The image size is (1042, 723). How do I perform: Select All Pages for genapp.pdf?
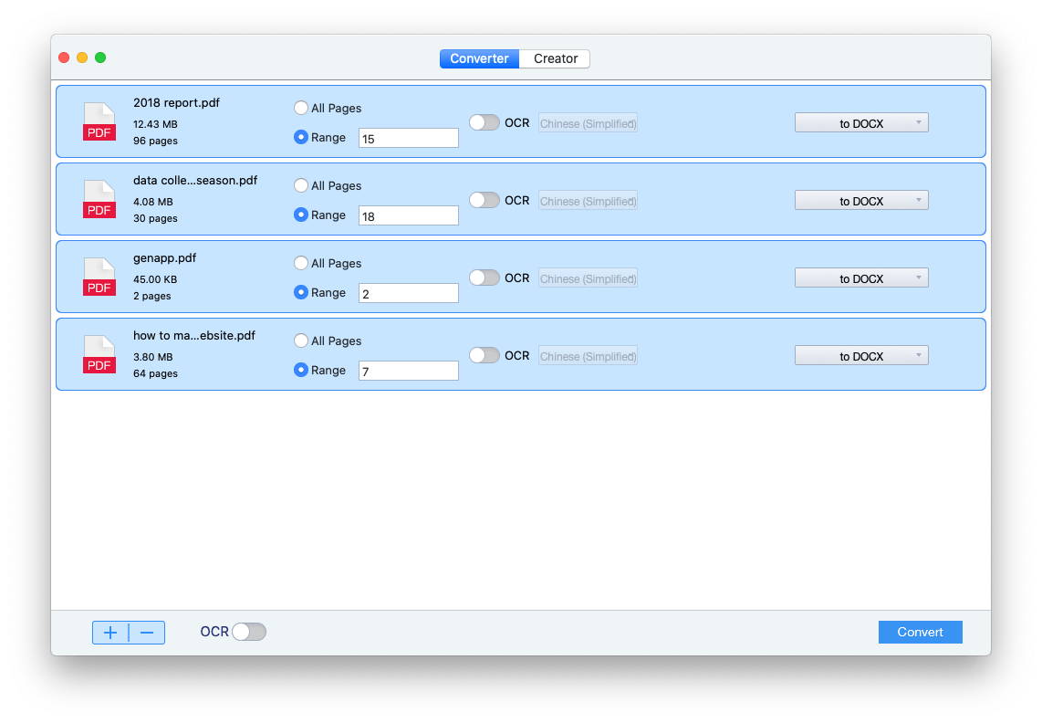301,263
